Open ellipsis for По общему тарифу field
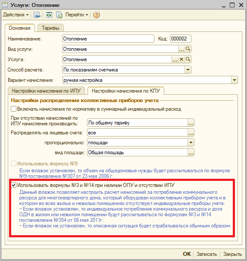This screenshot has height=261, width=247. (x=191, y=123)
